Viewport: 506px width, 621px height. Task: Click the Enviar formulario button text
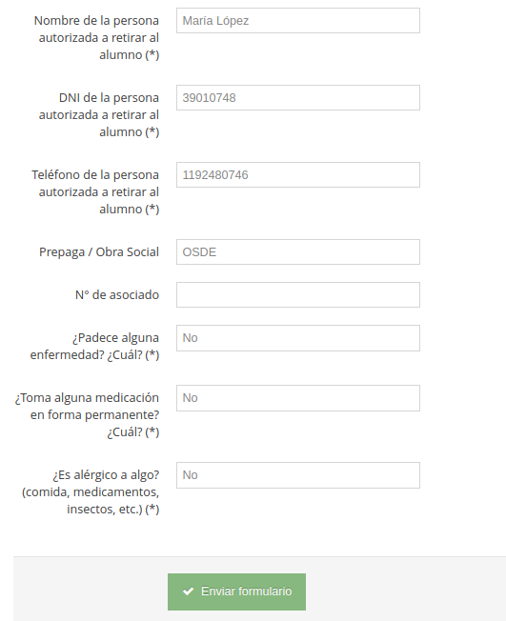[247, 591]
